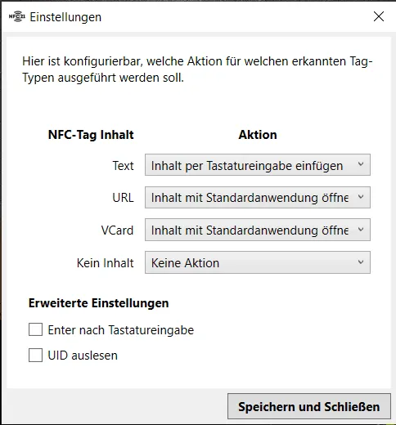The height and width of the screenshot is (425, 396).
Task: Close the Einstellungen window
Action: pos(379,16)
